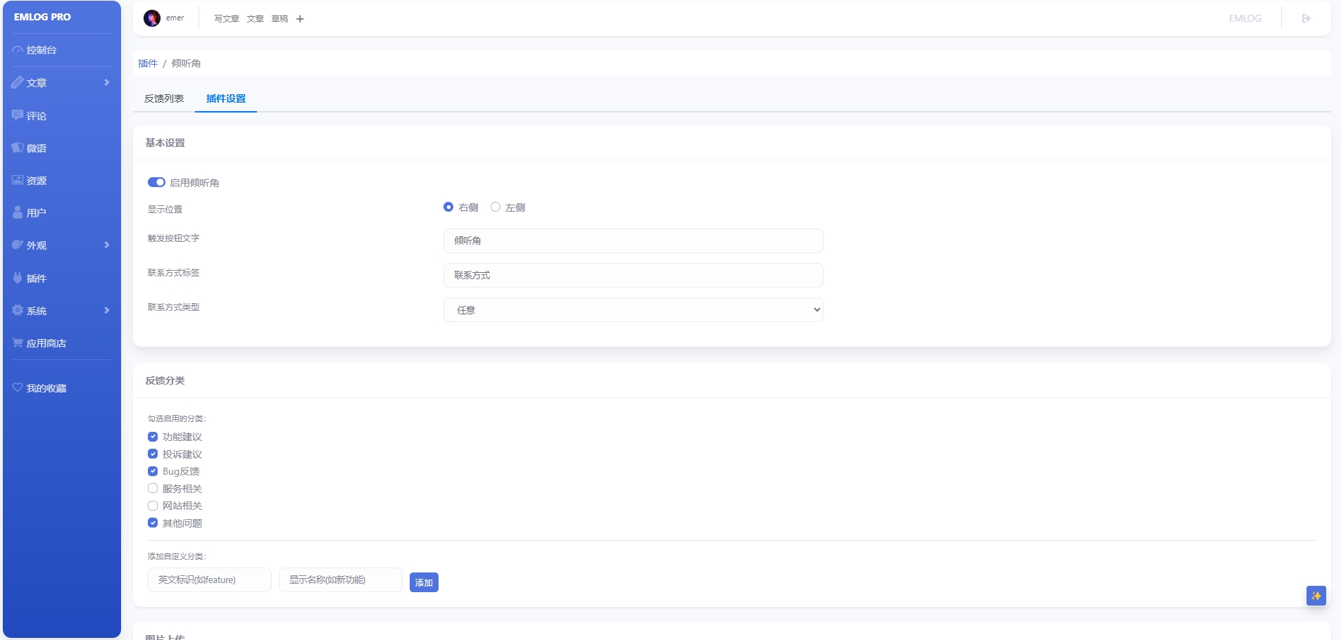
Task: Click the blue 添加 button
Action: tap(424, 582)
